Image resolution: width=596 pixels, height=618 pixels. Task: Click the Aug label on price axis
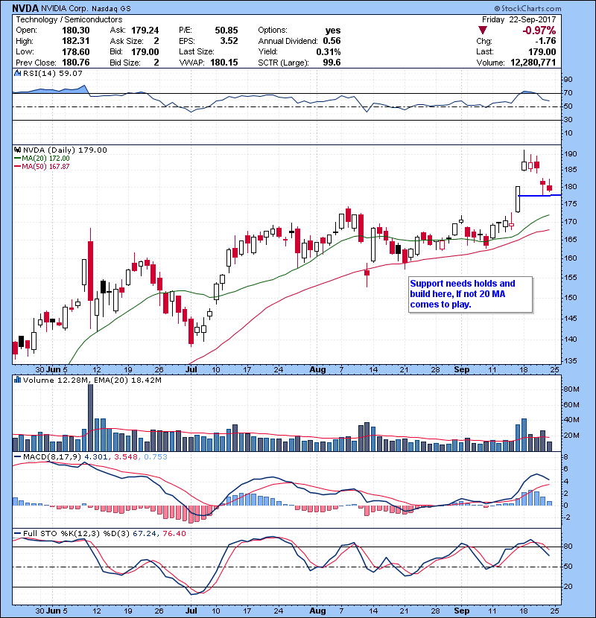pyautogui.click(x=317, y=370)
